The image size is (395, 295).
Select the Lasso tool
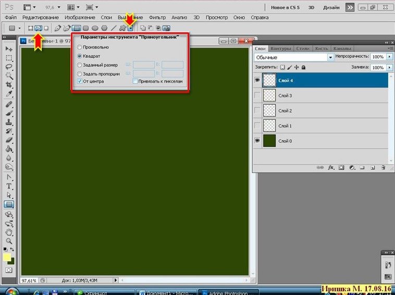pos(9,67)
